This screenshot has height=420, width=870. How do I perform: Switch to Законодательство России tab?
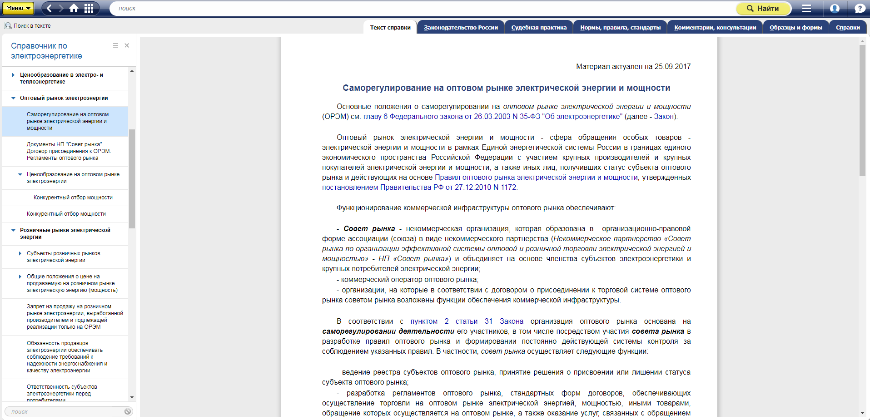(x=461, y=27)
